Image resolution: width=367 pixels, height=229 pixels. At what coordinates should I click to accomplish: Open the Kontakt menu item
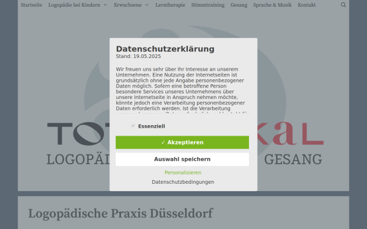(x=306, y=5)
